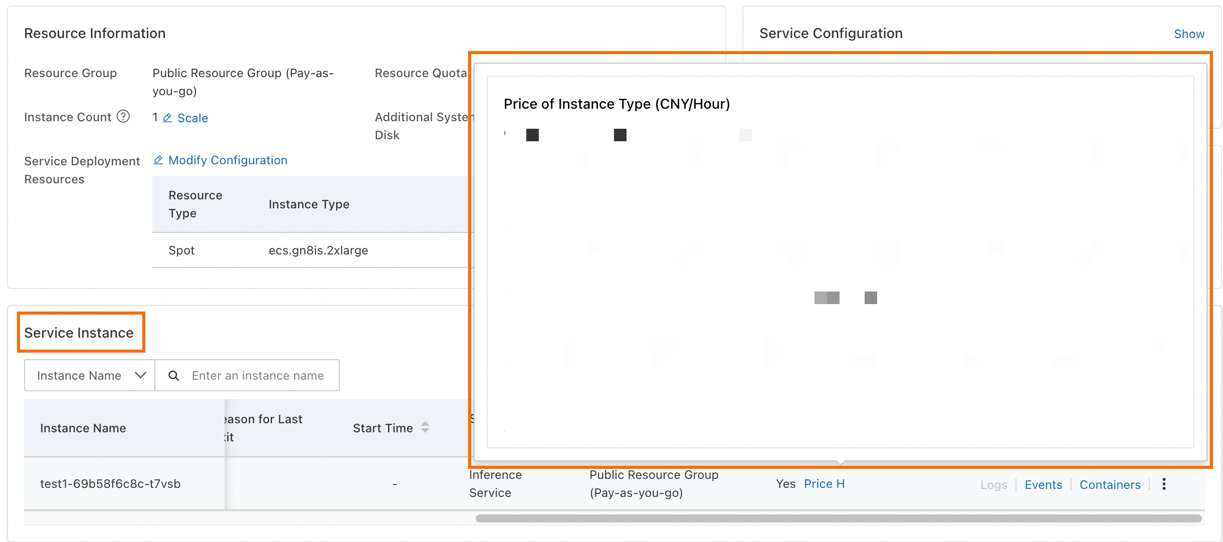Show the Service Configuration details
Screen dimensions: 1223x542
coord(1189,34)
